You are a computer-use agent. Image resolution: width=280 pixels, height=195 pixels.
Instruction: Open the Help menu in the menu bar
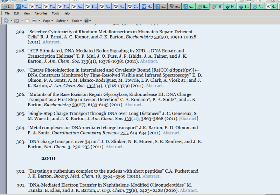click(66, 13)
